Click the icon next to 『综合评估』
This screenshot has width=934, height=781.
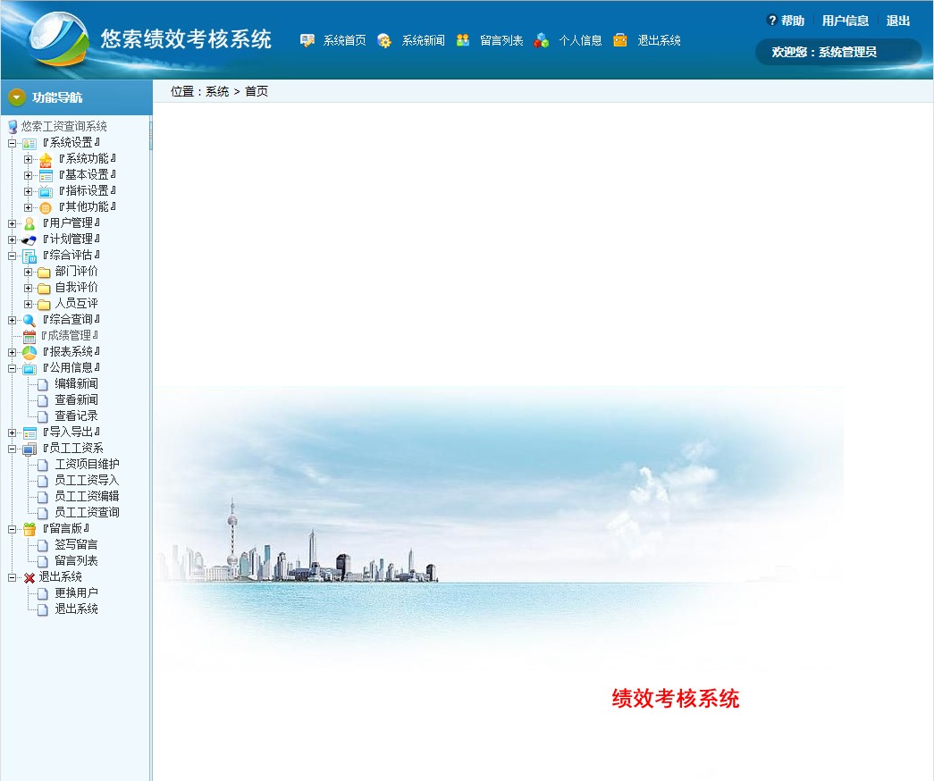29,256
